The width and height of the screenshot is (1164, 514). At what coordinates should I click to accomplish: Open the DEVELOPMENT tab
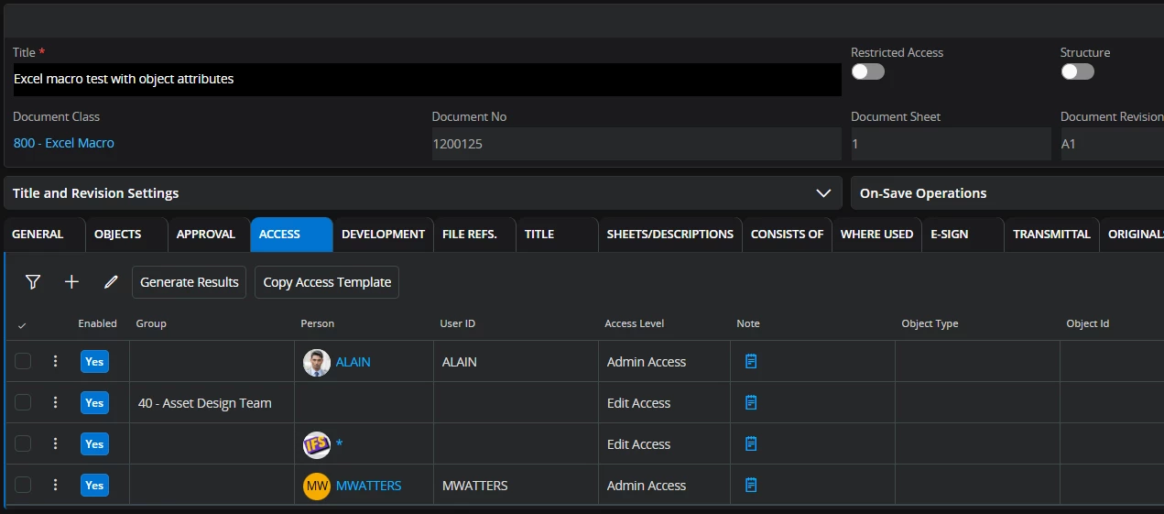point(383,235)
